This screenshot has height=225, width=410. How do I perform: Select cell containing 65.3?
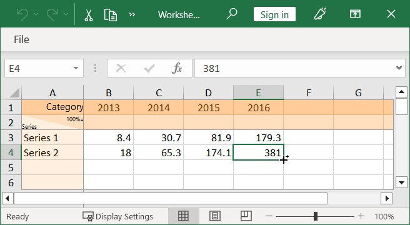pos(159,152)
